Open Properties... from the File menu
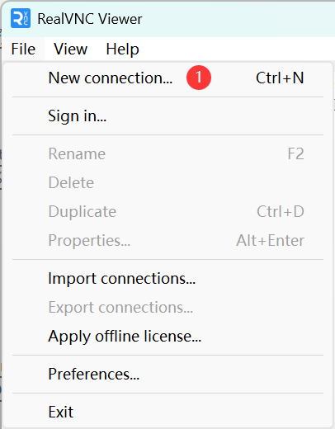This screenshot has width=335, height=429. click(167, 240)
